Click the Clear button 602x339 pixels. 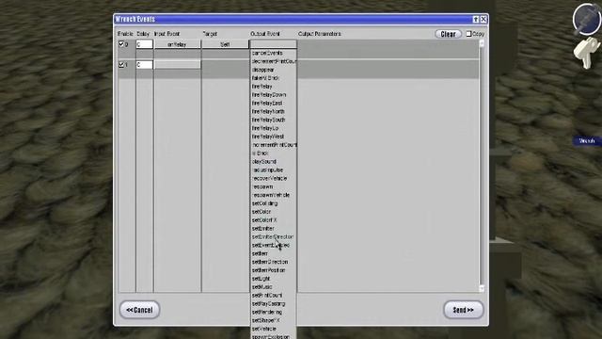pos(448,34)
